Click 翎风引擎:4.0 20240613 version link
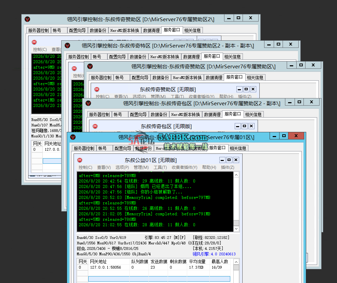Viewport: 337px width, 283px height. (x=214, y=254)
